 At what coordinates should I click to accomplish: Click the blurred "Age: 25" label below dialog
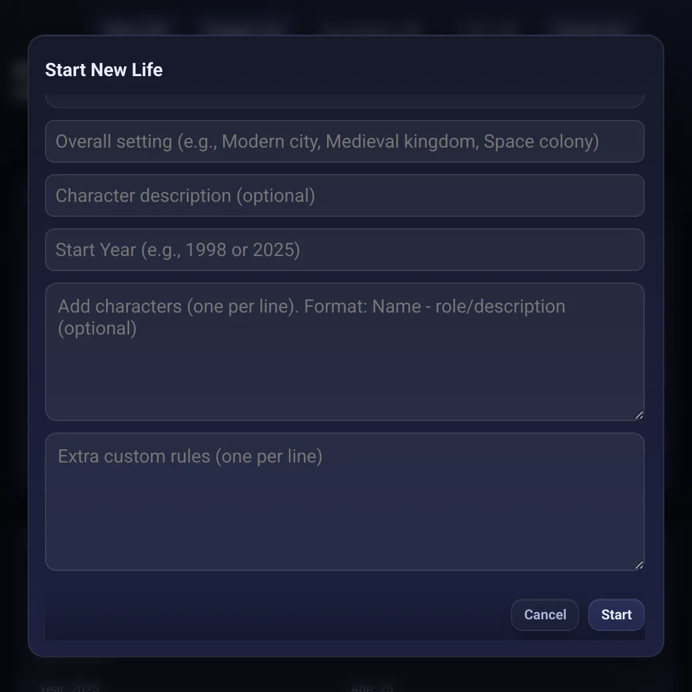(x=372, y=687)
